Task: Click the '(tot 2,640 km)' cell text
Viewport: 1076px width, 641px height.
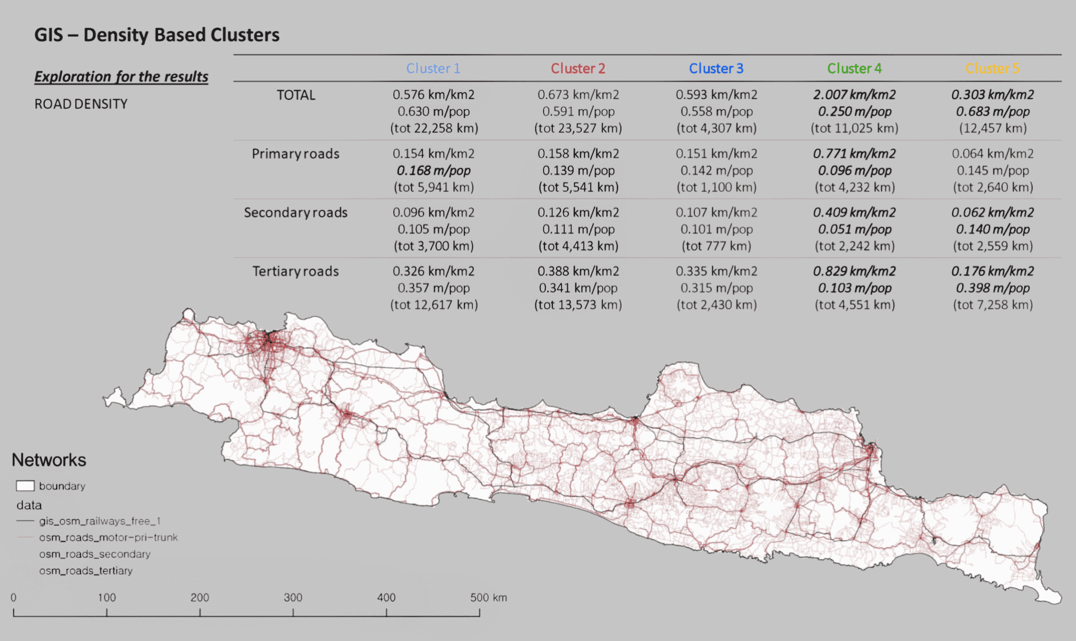Action: pos(993,188)
